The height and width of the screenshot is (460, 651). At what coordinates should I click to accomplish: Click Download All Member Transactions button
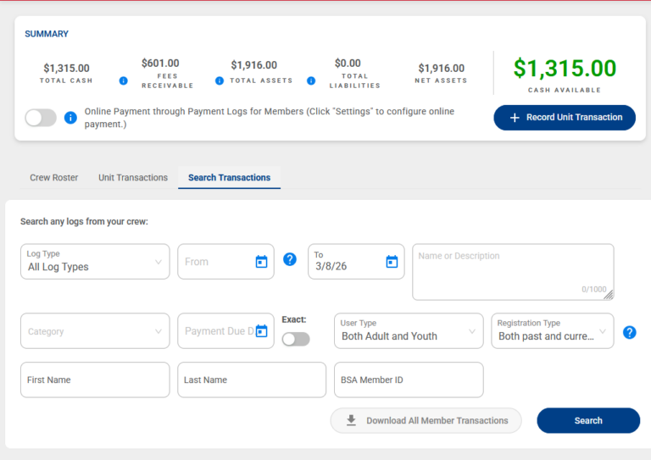coord(426,420)
